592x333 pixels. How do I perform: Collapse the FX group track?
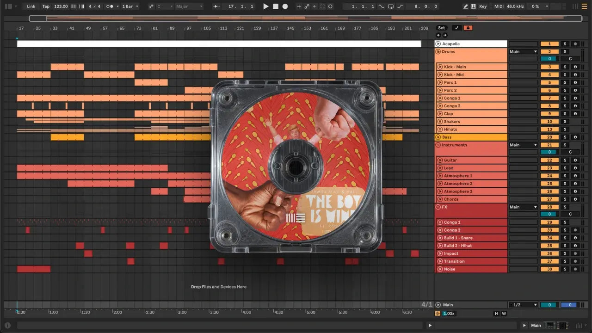pyautogui.click(x=438, y=207)
